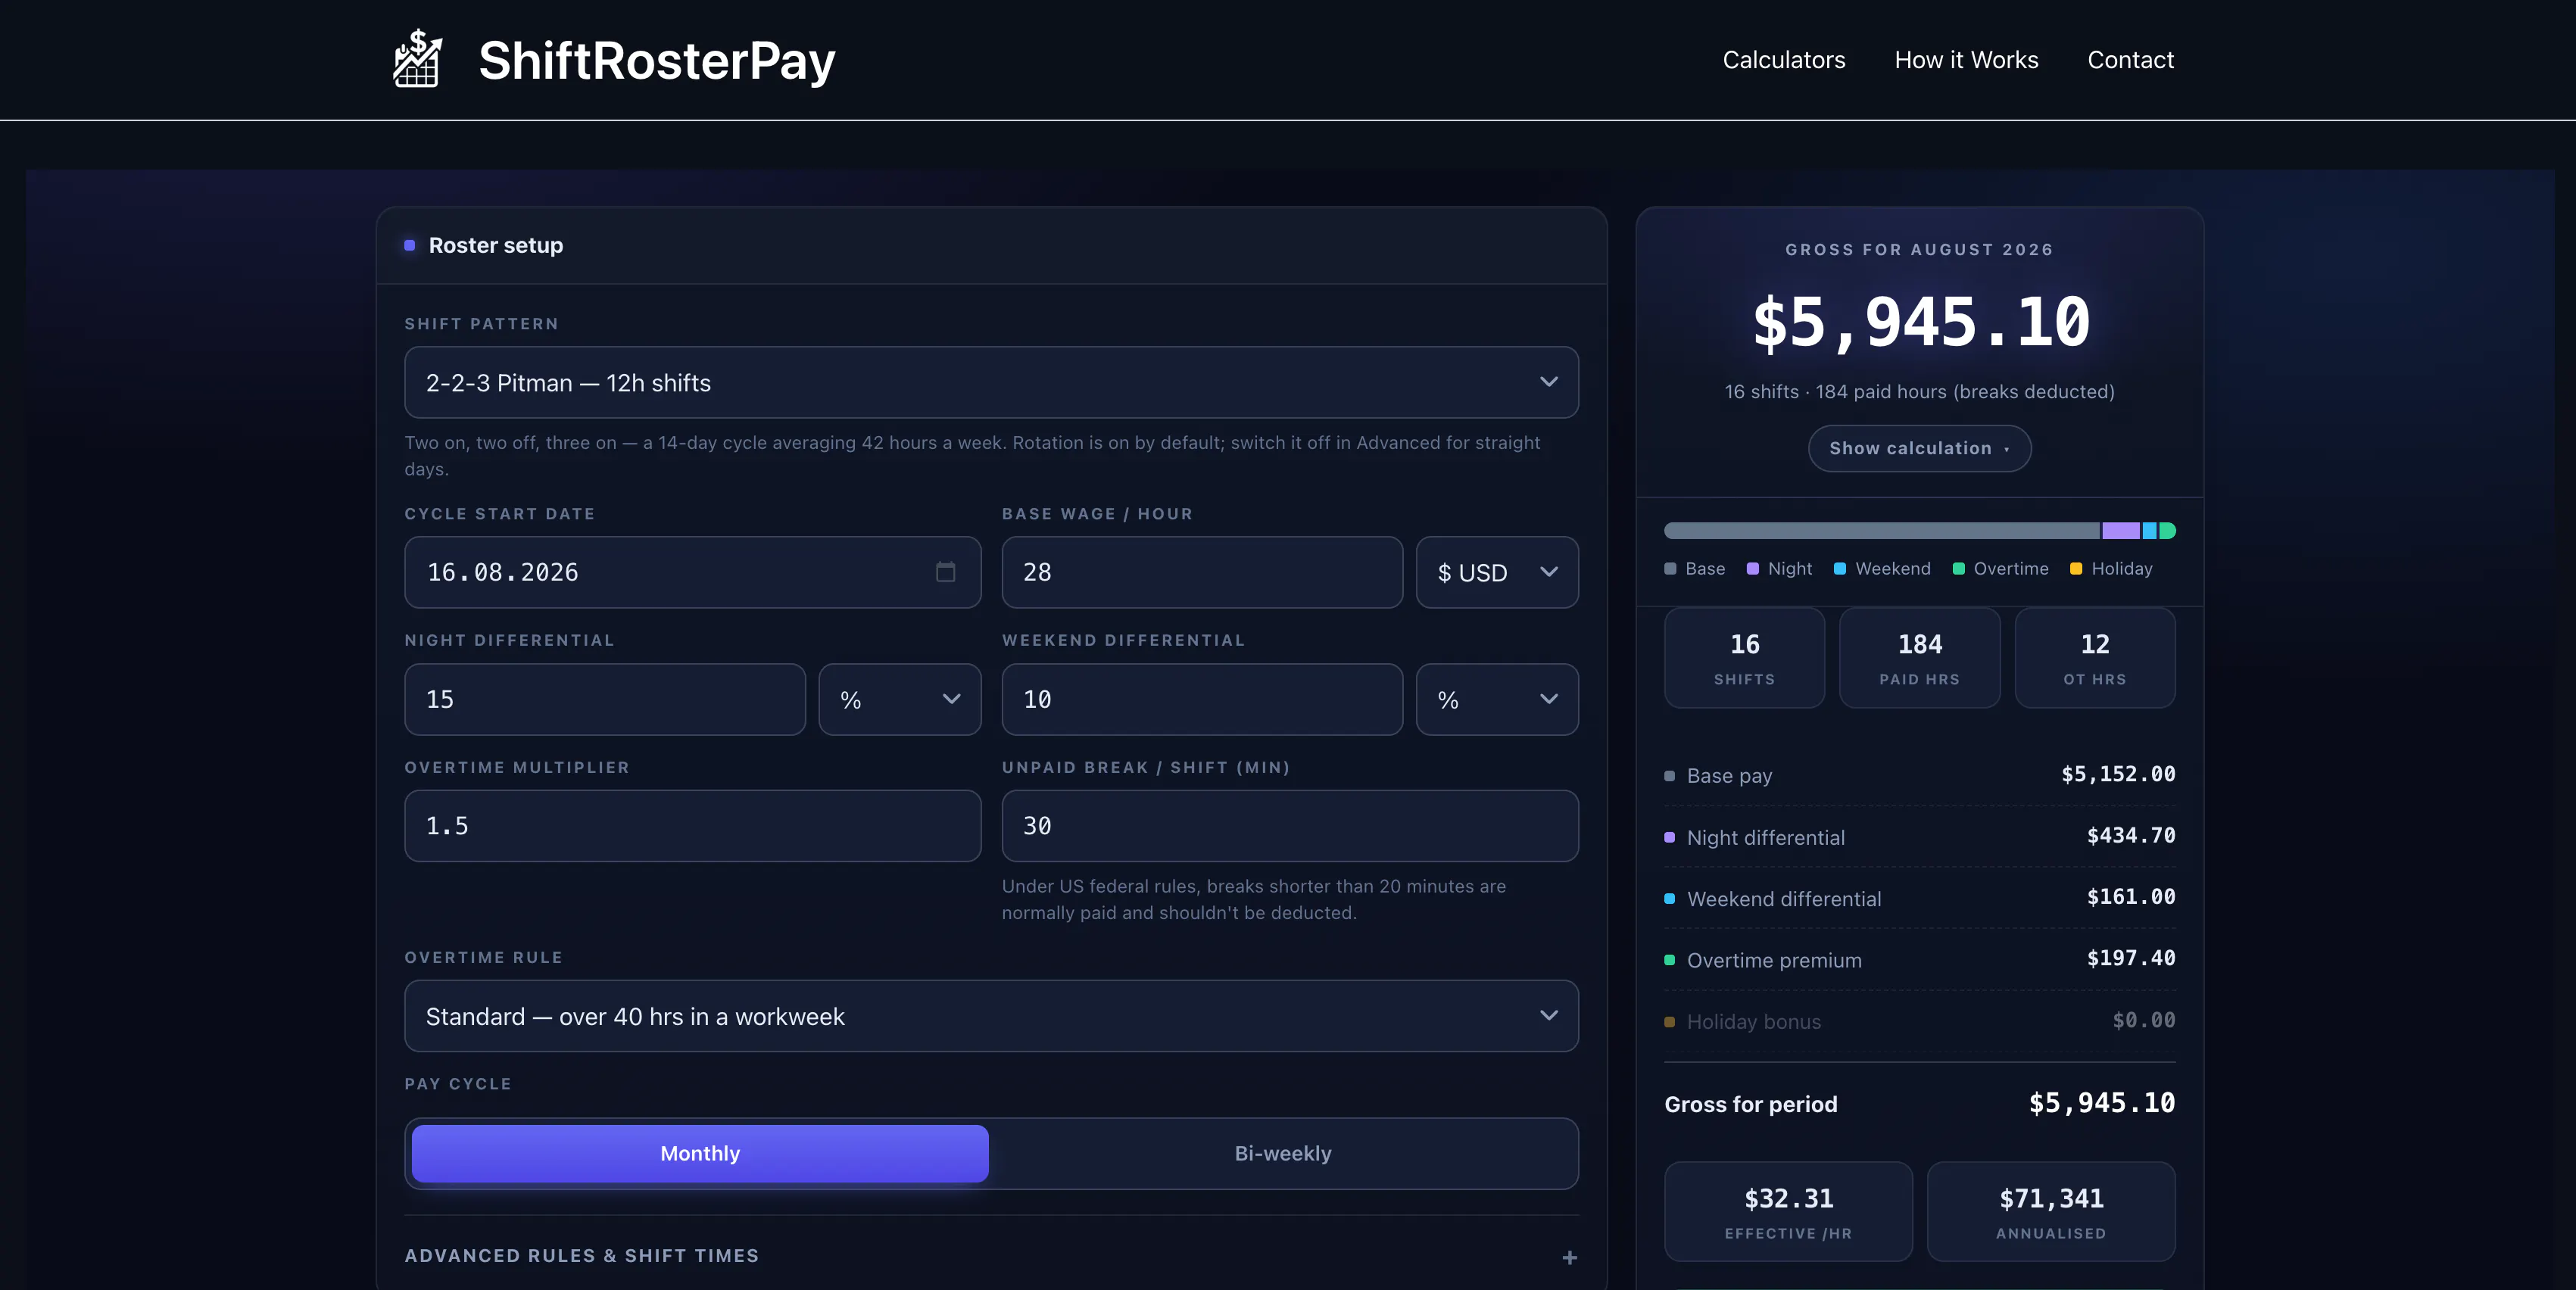Open the Overtime Rule dropdown
Screen dimensions: 2576x1290
(991, 1016)
